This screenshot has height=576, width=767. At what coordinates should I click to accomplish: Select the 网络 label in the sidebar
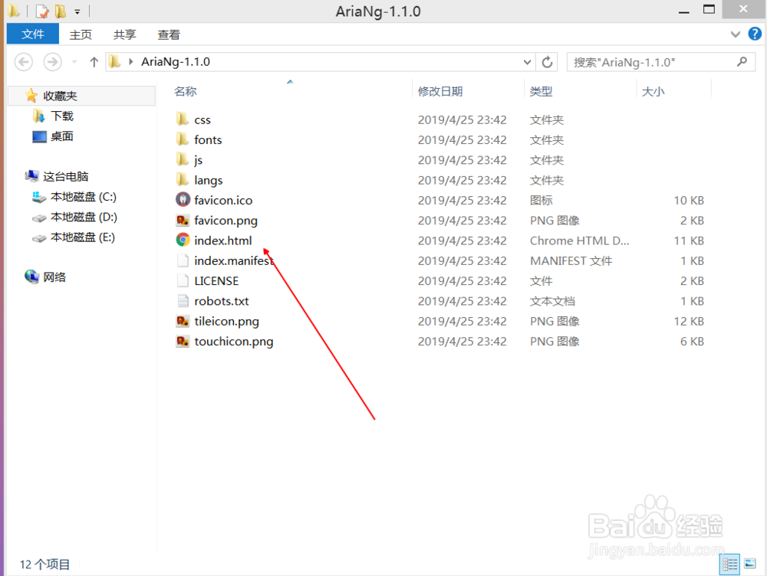pyautogui.click(x=54, y=277)
